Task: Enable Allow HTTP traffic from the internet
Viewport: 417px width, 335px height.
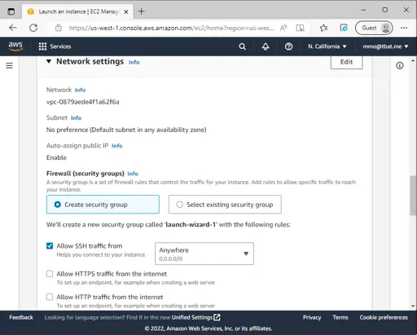Action: [50, 297]
